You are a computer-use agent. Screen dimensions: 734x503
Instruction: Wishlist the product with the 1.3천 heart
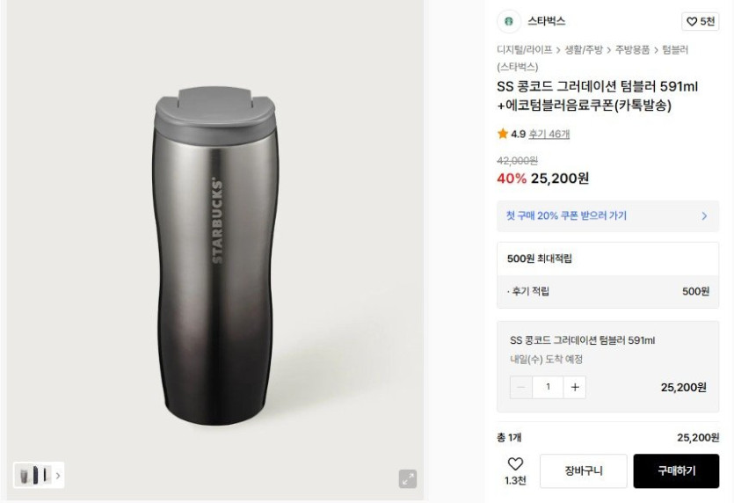515,470
